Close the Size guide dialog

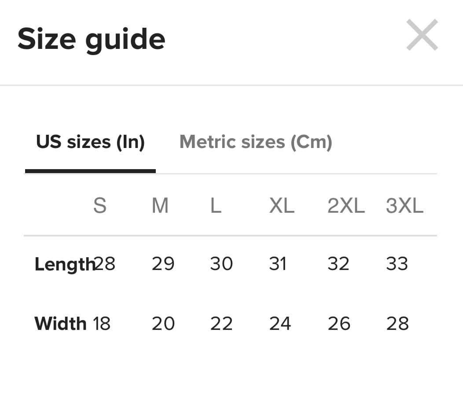click(x=422, y=35)
